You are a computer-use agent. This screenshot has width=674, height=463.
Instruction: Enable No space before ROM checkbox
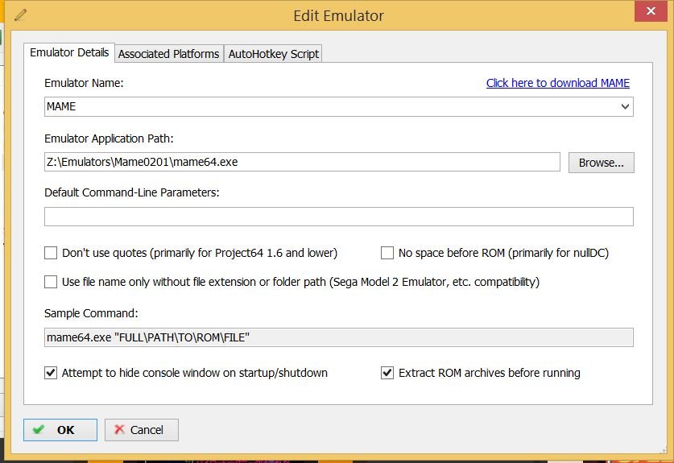point(387,253)
